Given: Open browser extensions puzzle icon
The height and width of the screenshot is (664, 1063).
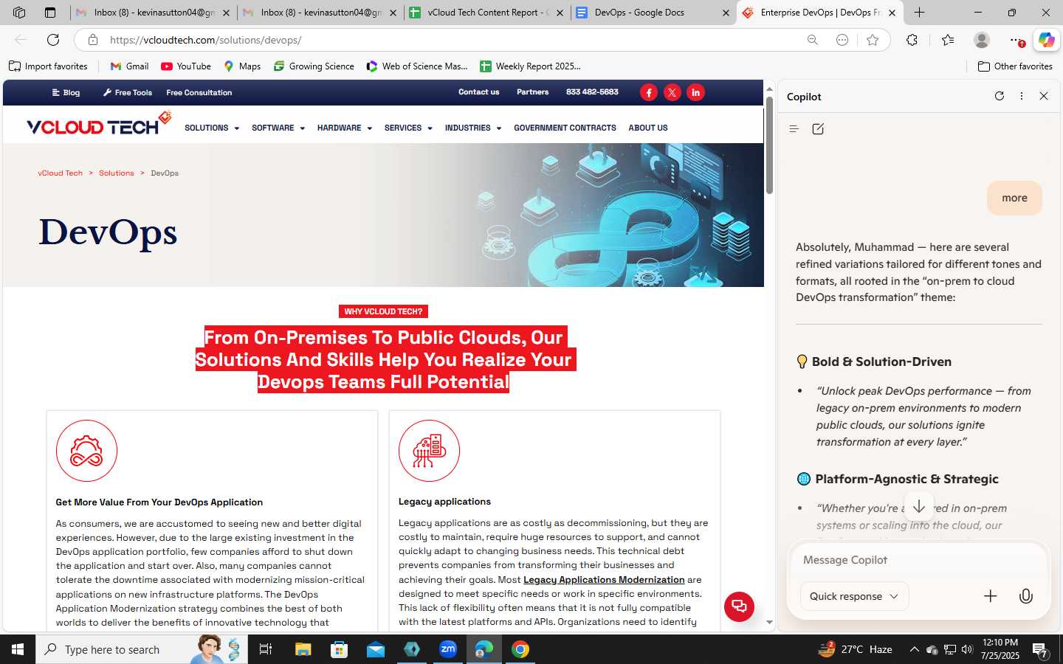Looking at the screenshot, I should point(912,40).
